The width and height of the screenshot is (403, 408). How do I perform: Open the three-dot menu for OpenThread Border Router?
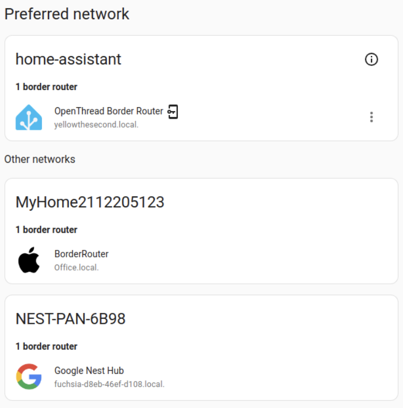pos(372,117)
